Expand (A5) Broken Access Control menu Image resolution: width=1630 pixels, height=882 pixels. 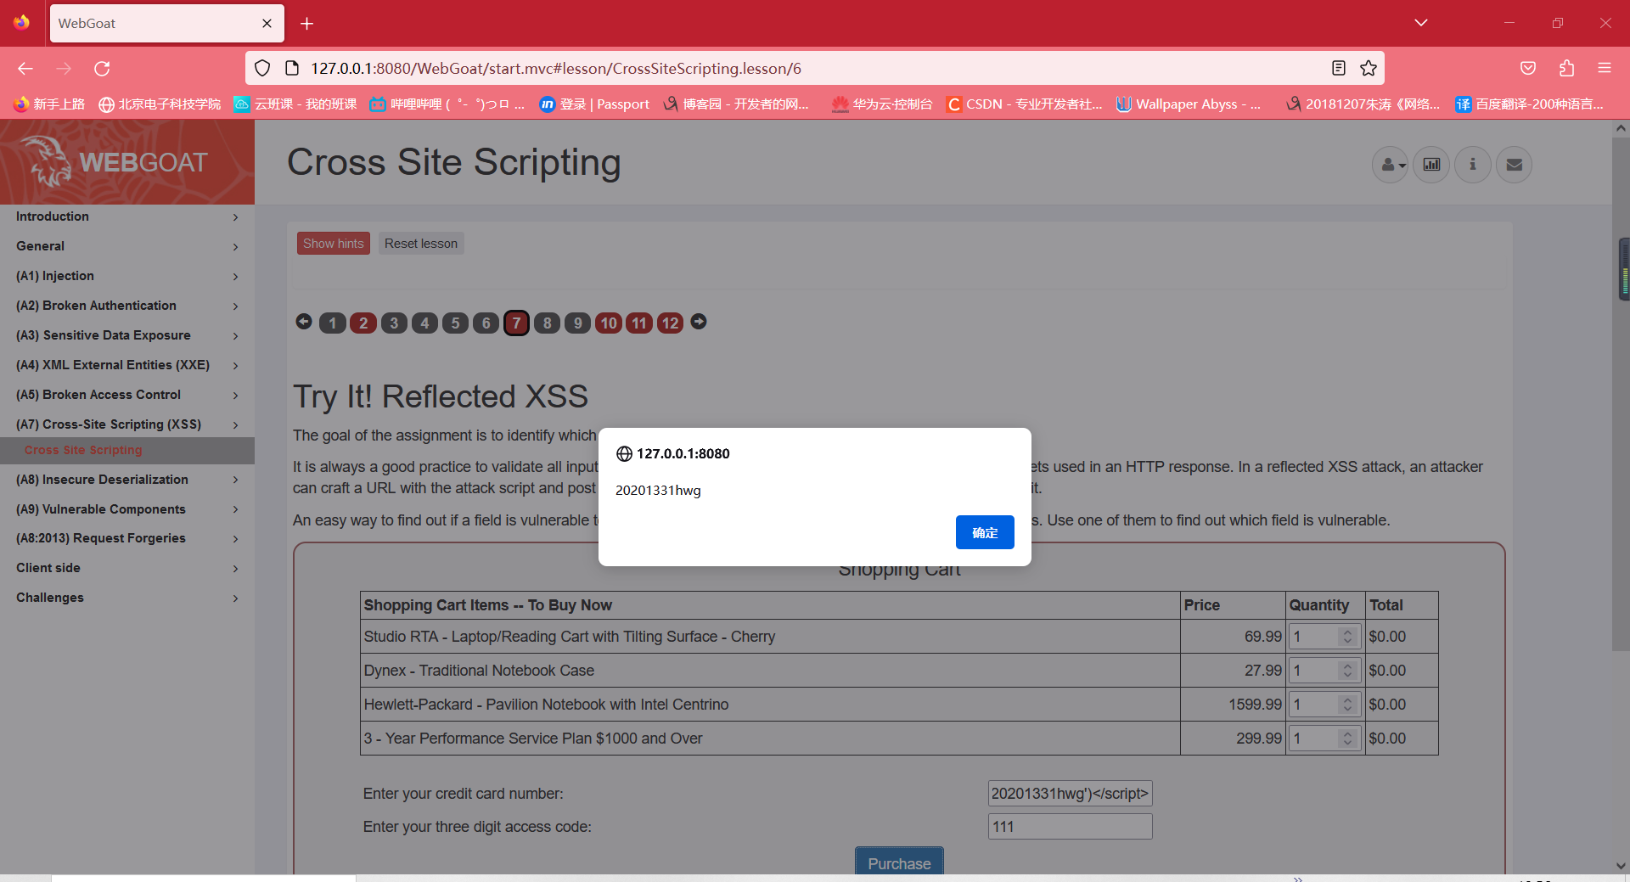click(127, 396)
